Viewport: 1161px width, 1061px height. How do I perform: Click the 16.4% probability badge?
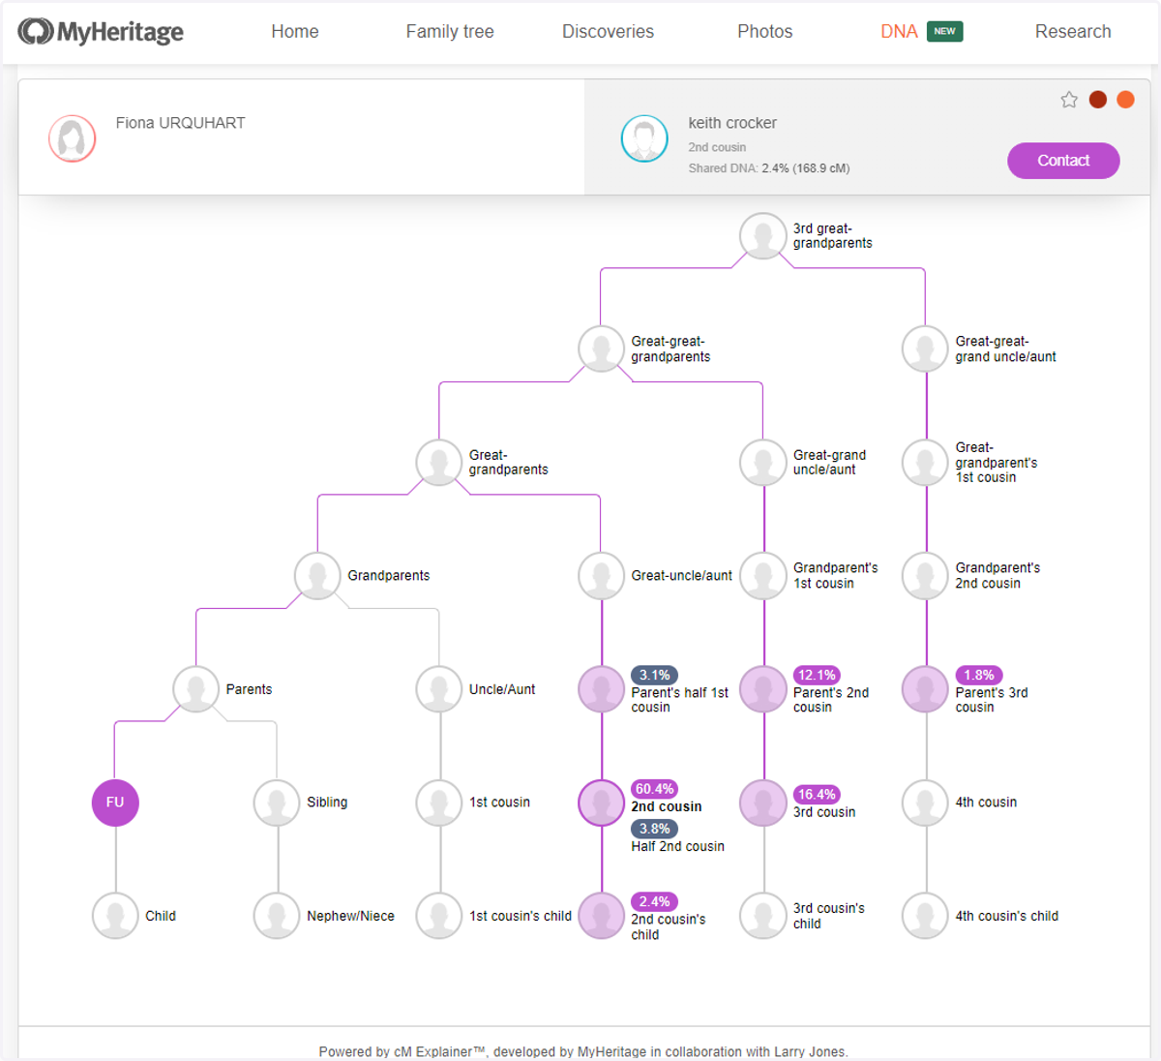point(817,795)
